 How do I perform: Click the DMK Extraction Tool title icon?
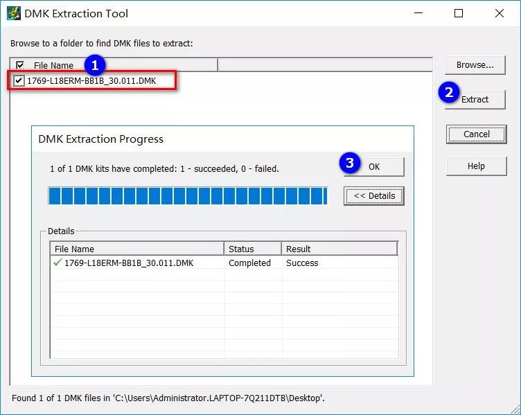coord(14,13)
